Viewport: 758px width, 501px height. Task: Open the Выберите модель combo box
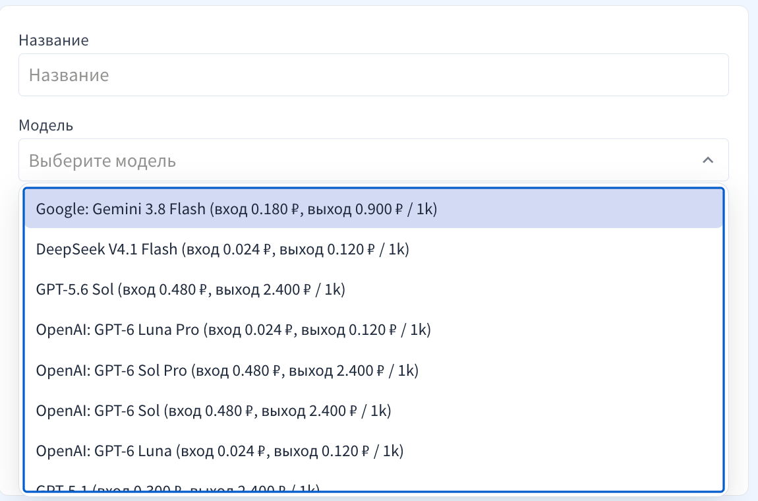pos(373,160)
